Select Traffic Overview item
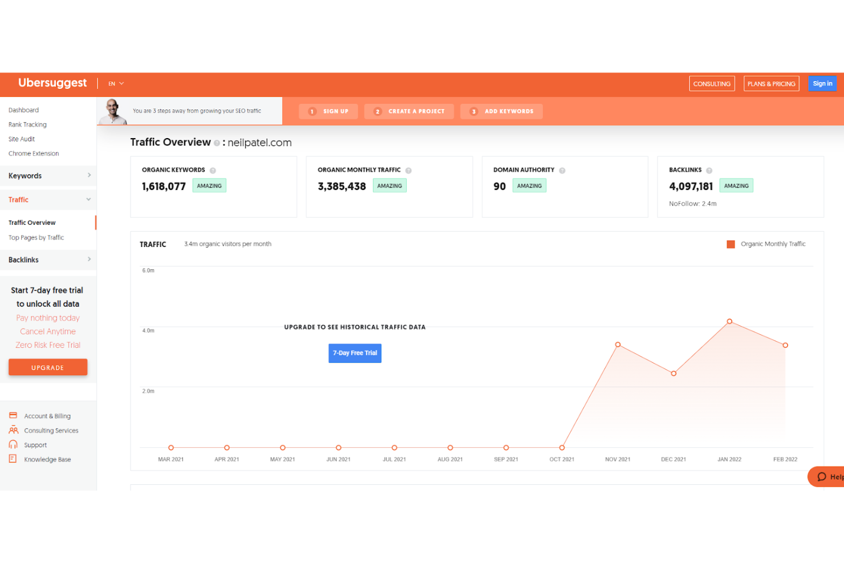844x563 pixels. 32,222
